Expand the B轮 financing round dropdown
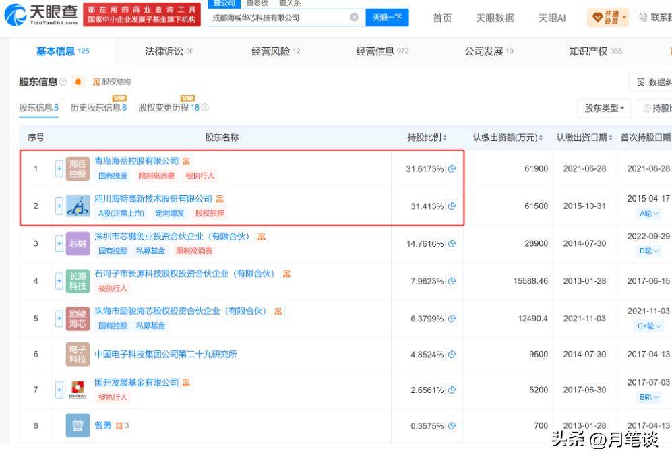672x461 pixels. click(648, 397)
